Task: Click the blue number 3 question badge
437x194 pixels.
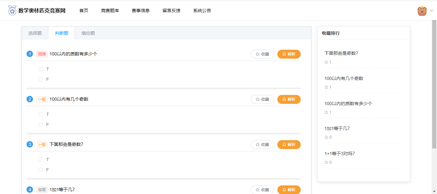Action: [x=30, y=145]
